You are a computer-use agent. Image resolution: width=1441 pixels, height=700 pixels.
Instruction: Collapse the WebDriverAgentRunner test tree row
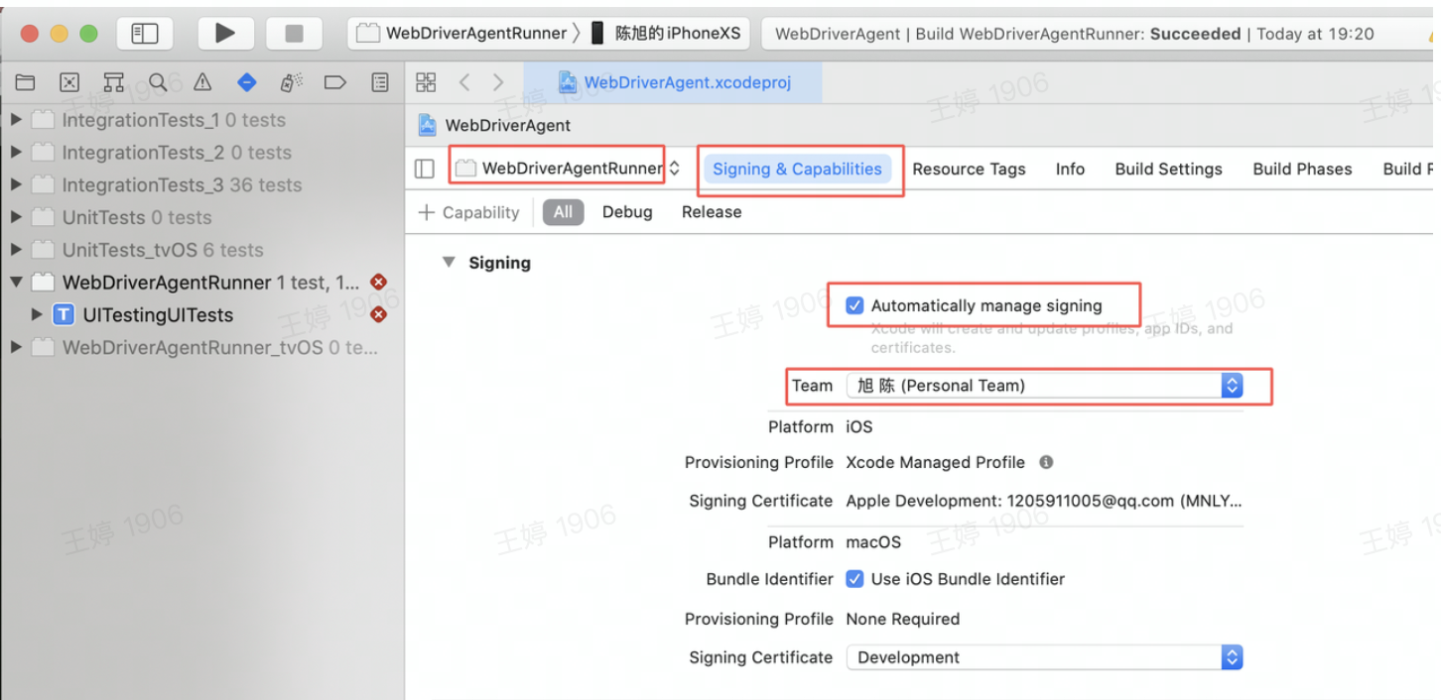(x=16, y=283)
